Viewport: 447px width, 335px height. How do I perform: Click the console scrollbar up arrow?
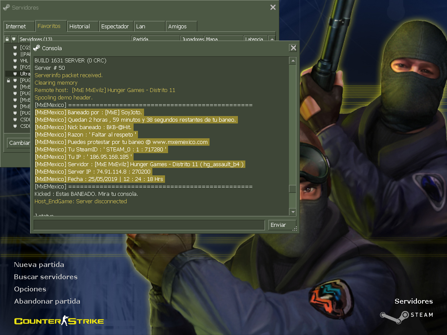(x=292, y=61)
